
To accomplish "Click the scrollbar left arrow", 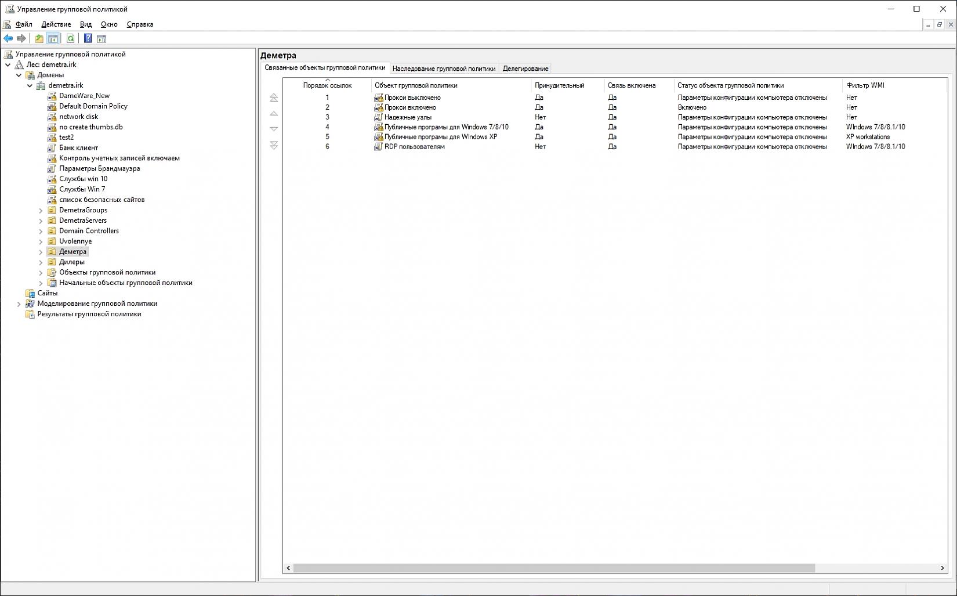I will click(x=288, y=568).
